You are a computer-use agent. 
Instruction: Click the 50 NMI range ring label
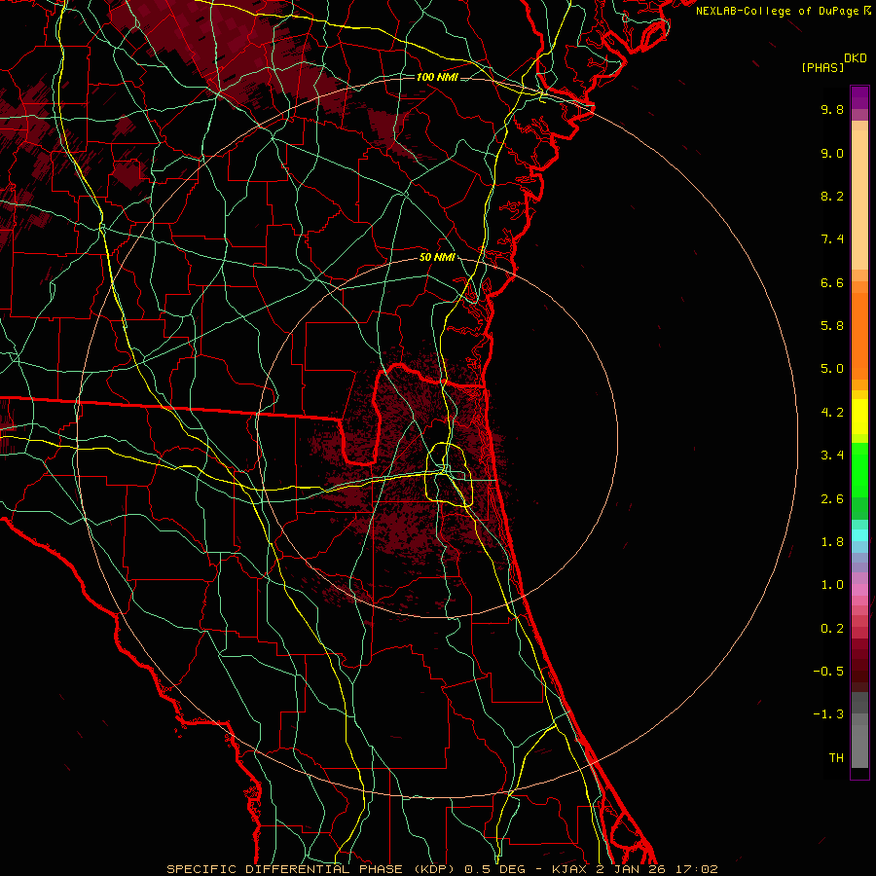(x=437, y=257)
